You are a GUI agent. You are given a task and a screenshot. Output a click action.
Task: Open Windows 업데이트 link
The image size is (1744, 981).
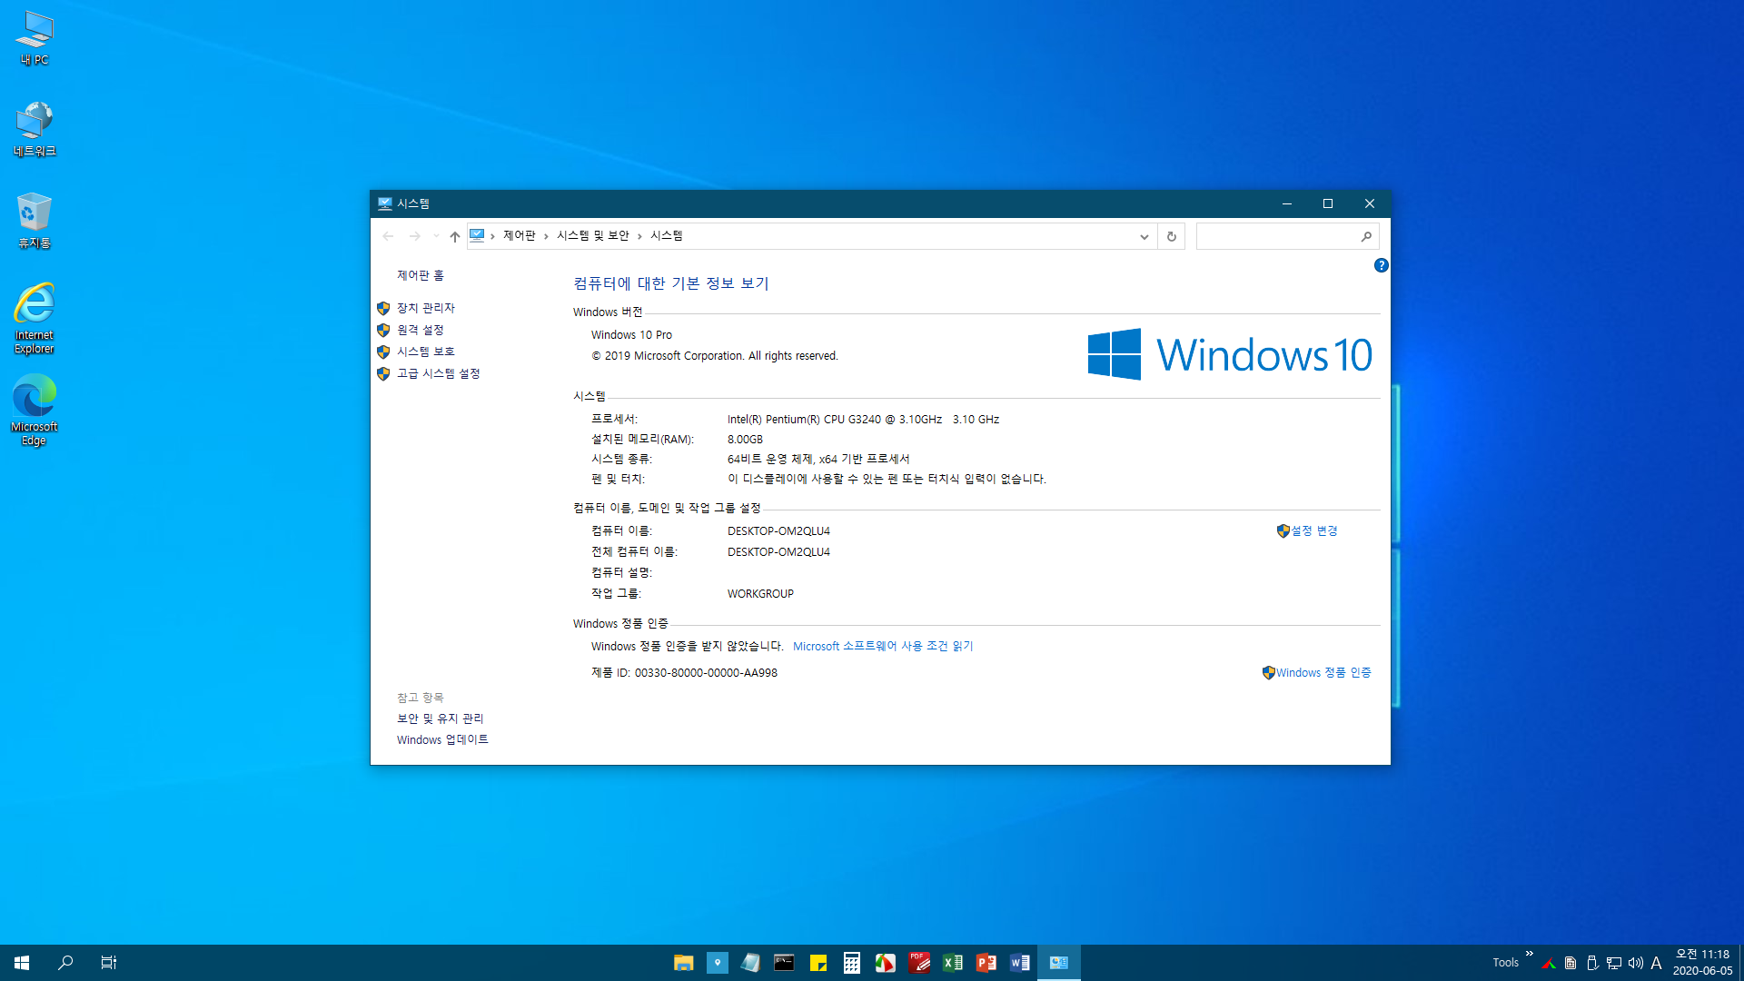point(441,739)
